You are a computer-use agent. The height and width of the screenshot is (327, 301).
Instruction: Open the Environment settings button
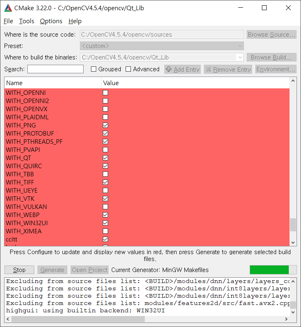point(276,69)
